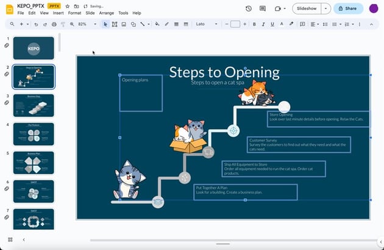Click the version history clock icon
384x250 pixels.
click(249, 9)
